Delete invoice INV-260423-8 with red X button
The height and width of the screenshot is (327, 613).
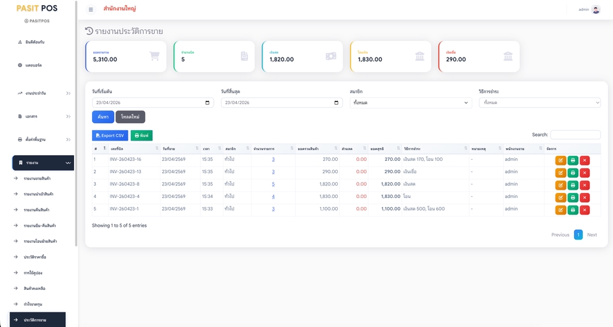point(584,185)
